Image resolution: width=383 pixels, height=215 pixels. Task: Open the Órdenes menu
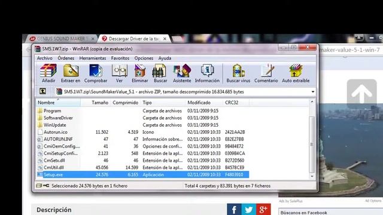click(66, 59)
